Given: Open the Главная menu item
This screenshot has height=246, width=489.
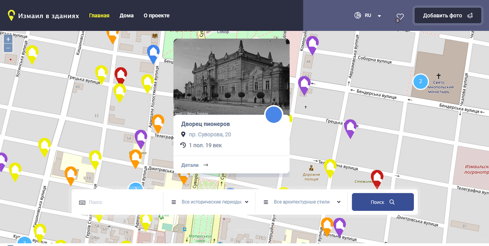Looking at the screenshot, I should pos(99,16).
